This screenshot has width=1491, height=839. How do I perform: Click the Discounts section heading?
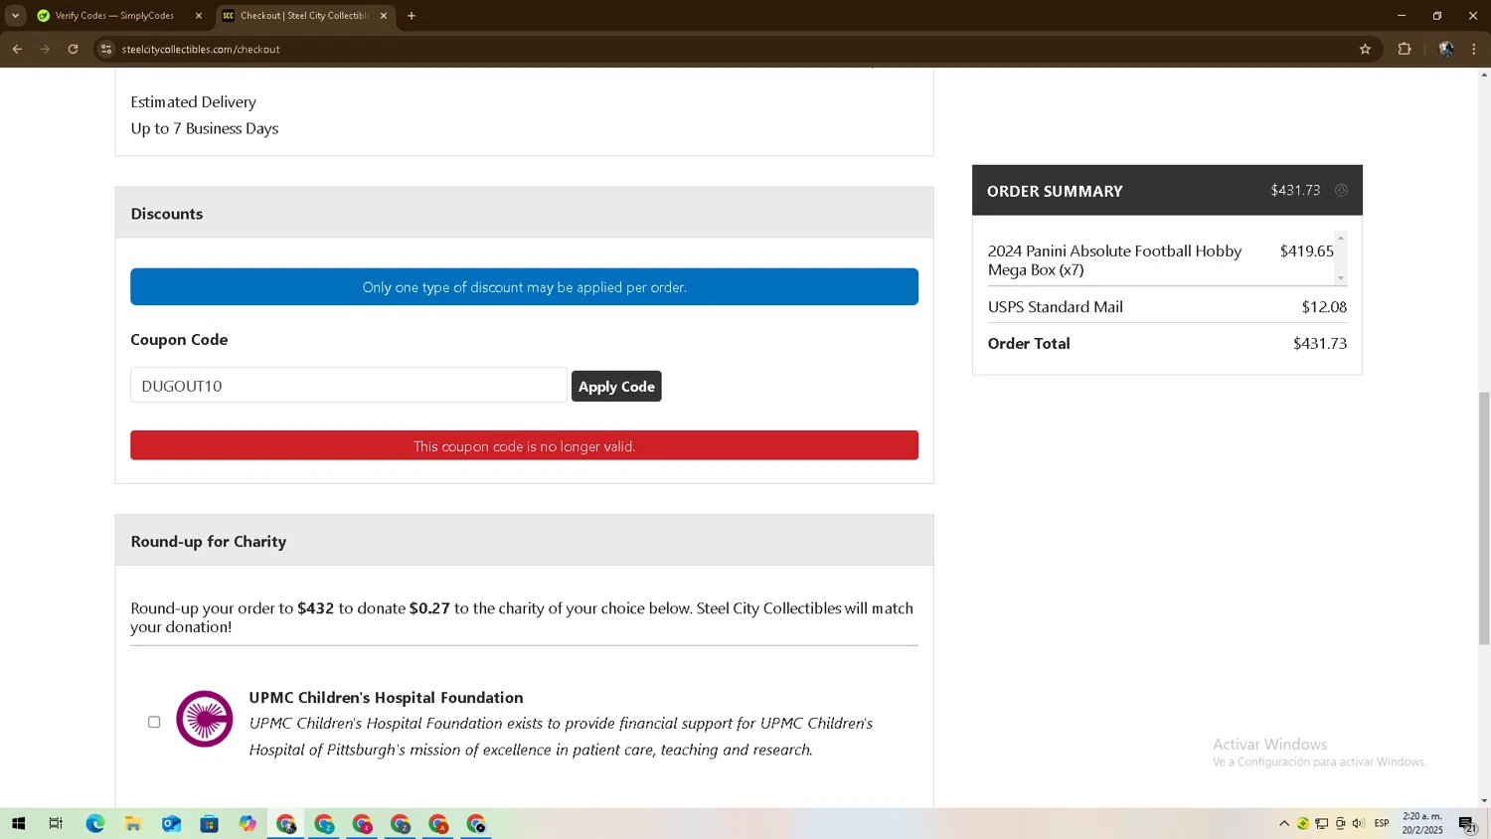coord(167,214)
